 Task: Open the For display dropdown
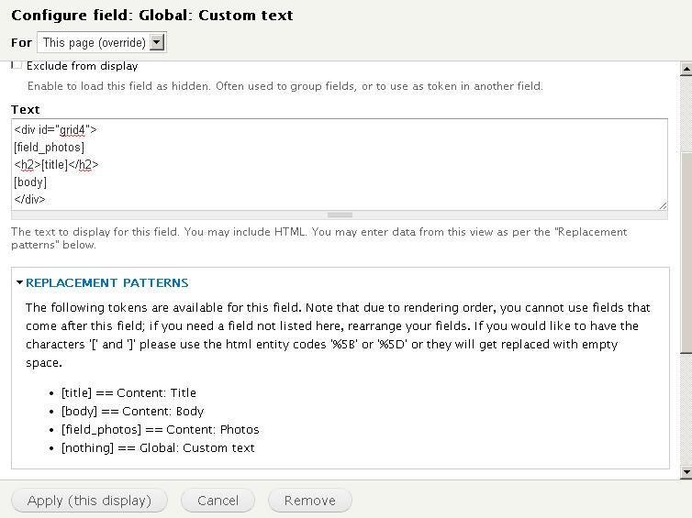pyautogui.click(x=102, y=42)
